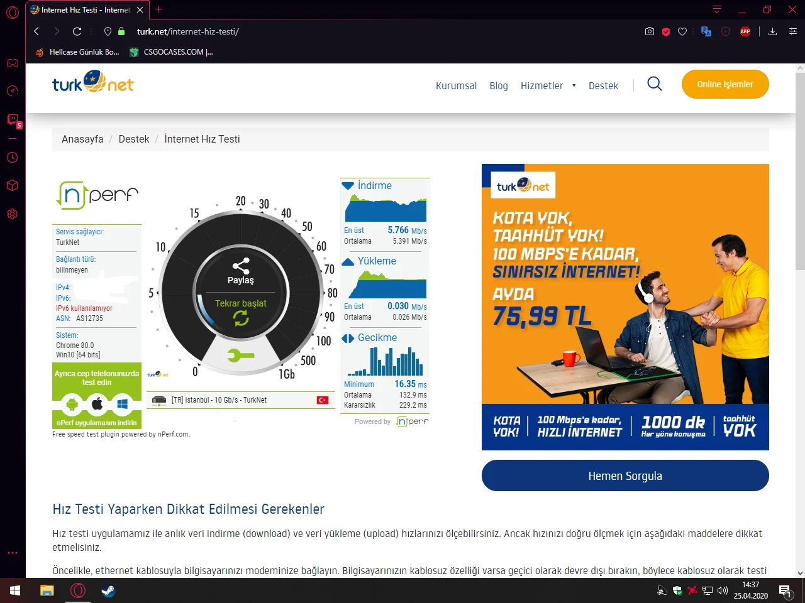
Task: Open the taskbar volume control
Action: pyautogui.click(x=723, y=590)
